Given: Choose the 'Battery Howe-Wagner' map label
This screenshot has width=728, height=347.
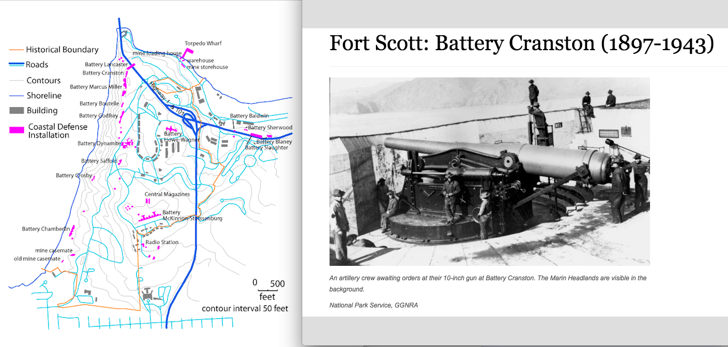Looking at the screenshot, I should pos(182,137).
